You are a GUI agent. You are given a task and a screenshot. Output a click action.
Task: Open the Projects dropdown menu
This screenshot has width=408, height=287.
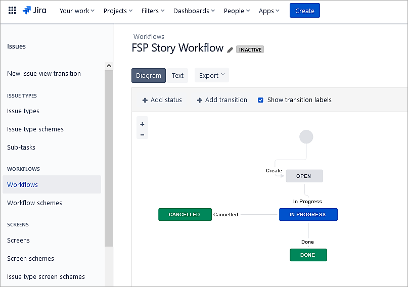[118, 11]
